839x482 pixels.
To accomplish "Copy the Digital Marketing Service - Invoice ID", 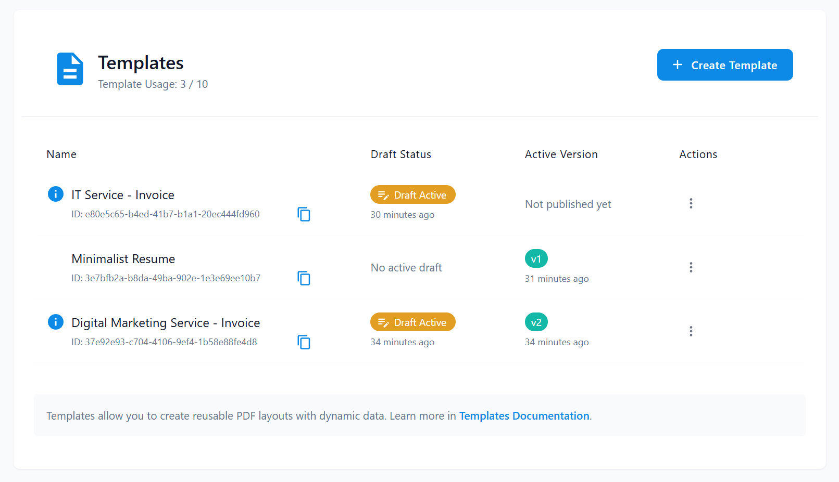I will click(304, 342).
